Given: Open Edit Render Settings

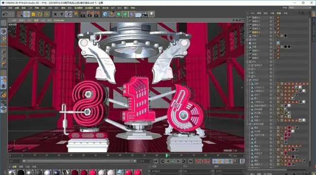Looking at the screenshot, I should pyautogui.click(x=97, y=14).
